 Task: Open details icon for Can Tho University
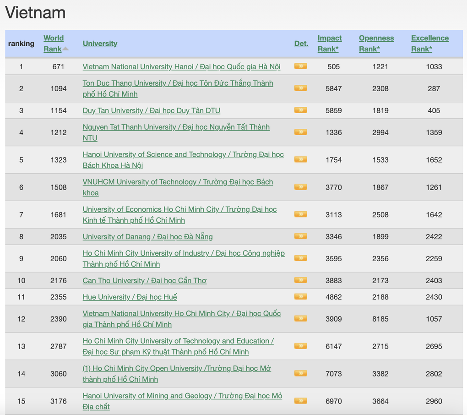point(300,280)
